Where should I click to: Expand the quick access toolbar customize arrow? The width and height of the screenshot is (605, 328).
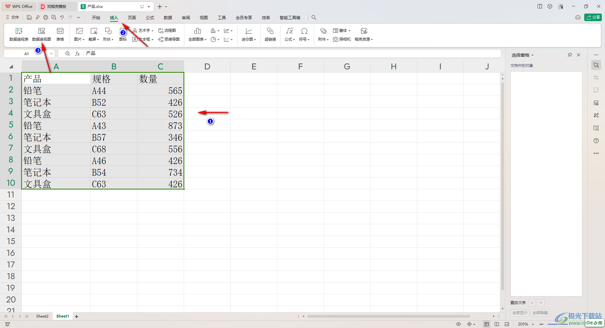78,18
